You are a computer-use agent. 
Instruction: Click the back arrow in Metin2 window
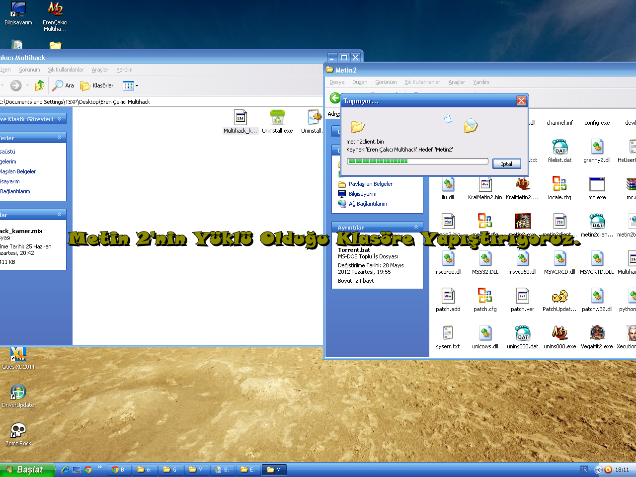(x=335, y=98)
